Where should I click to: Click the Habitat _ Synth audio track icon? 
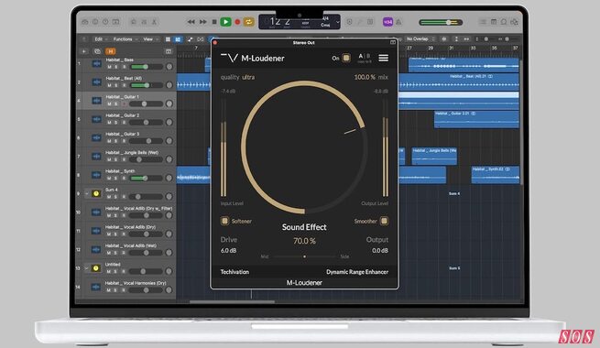pos(96,175)
